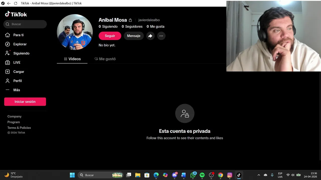Click the Buscar search field in TikTok

25,24
